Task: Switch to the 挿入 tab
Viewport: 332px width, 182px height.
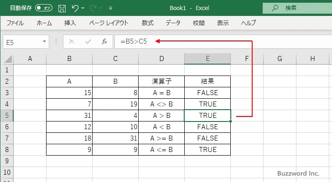Action: tap(70, 23)
